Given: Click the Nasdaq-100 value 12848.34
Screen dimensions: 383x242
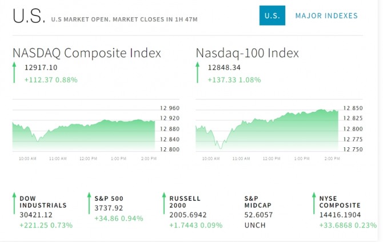Looking at the screenshot, I should point(224,67).
